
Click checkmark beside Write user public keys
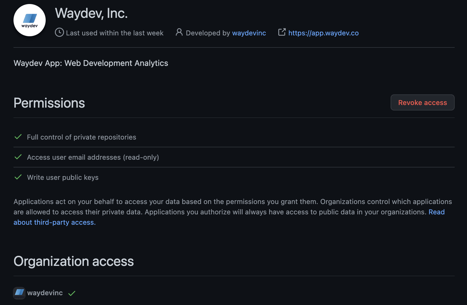[x=18, y=177]
